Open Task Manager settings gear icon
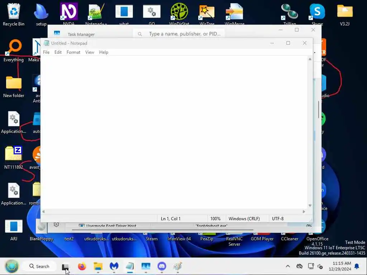 [56, 225]
